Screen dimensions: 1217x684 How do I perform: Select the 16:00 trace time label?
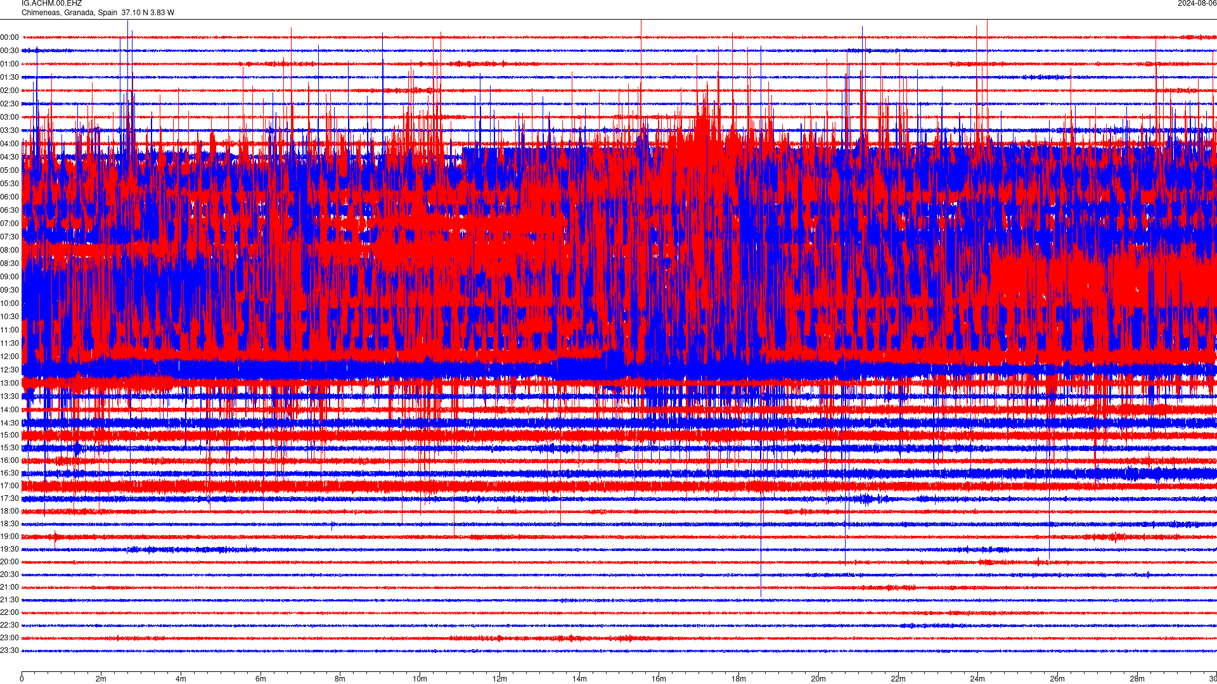tap(10, 460)
